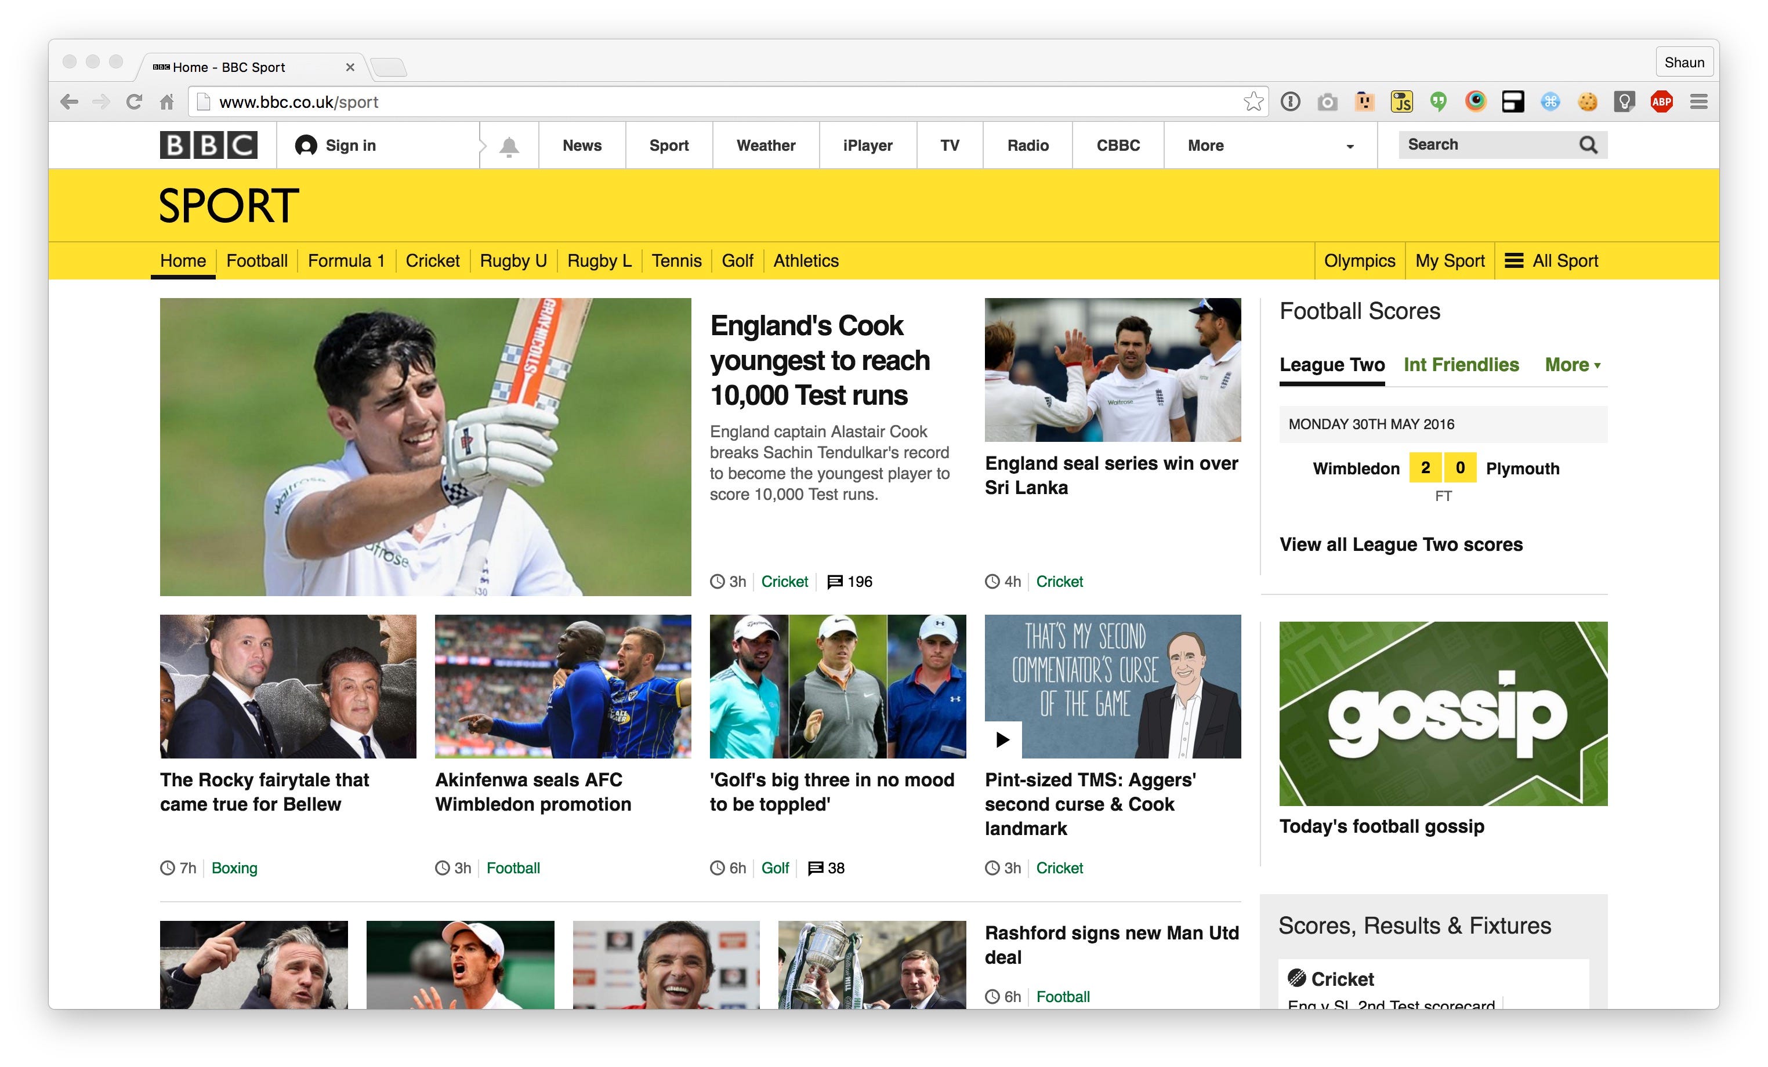Open the Tennis section
The image size is (1768, 1067).
[677, 260]
